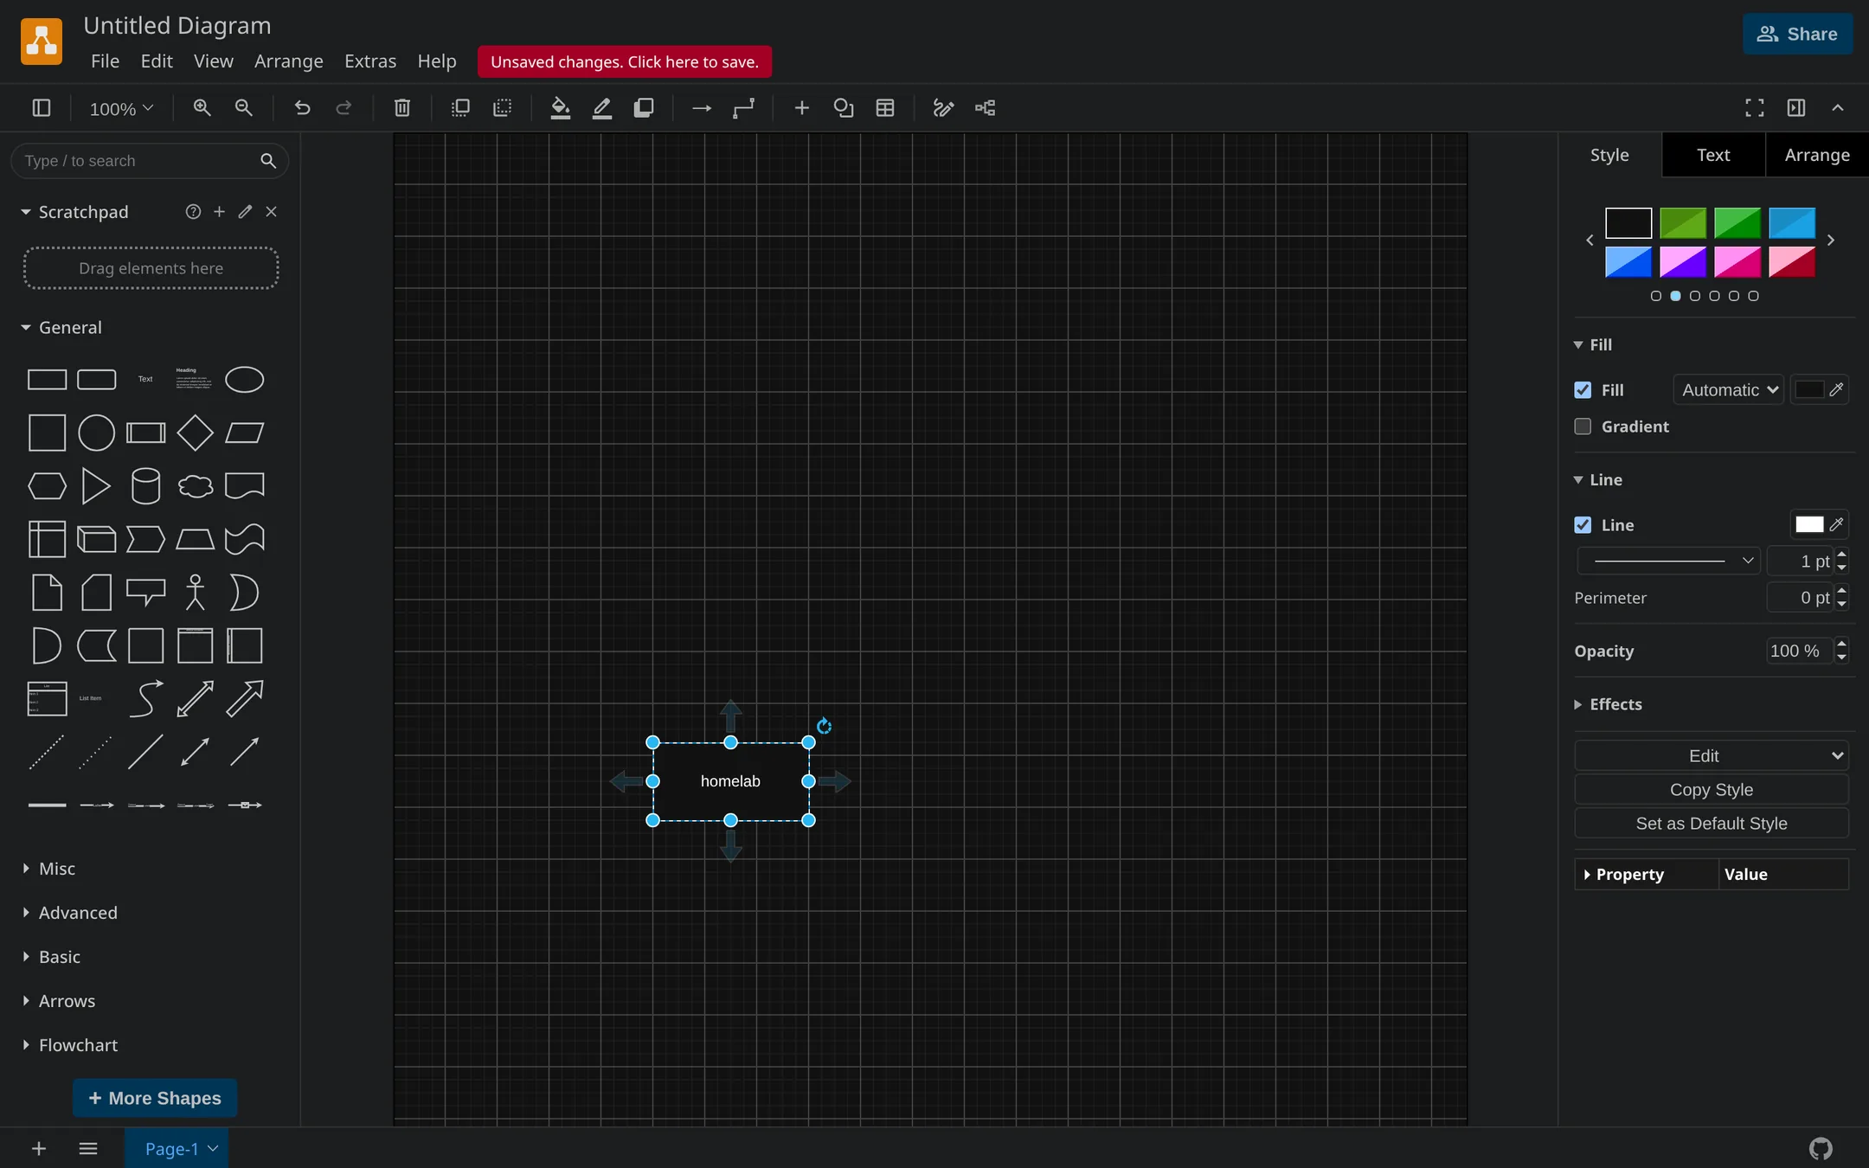Click Unsaved changes save notice
Image resolution: width=1869 pixels, height=1168 pixels.
pyautogui.click(x=624, y=61)
